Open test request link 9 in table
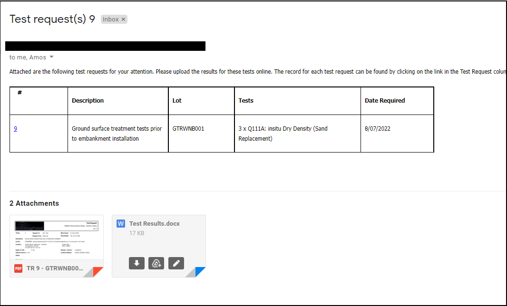 16,129
